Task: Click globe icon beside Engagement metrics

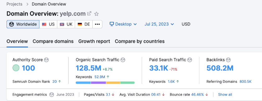Action: pos(52,95)
